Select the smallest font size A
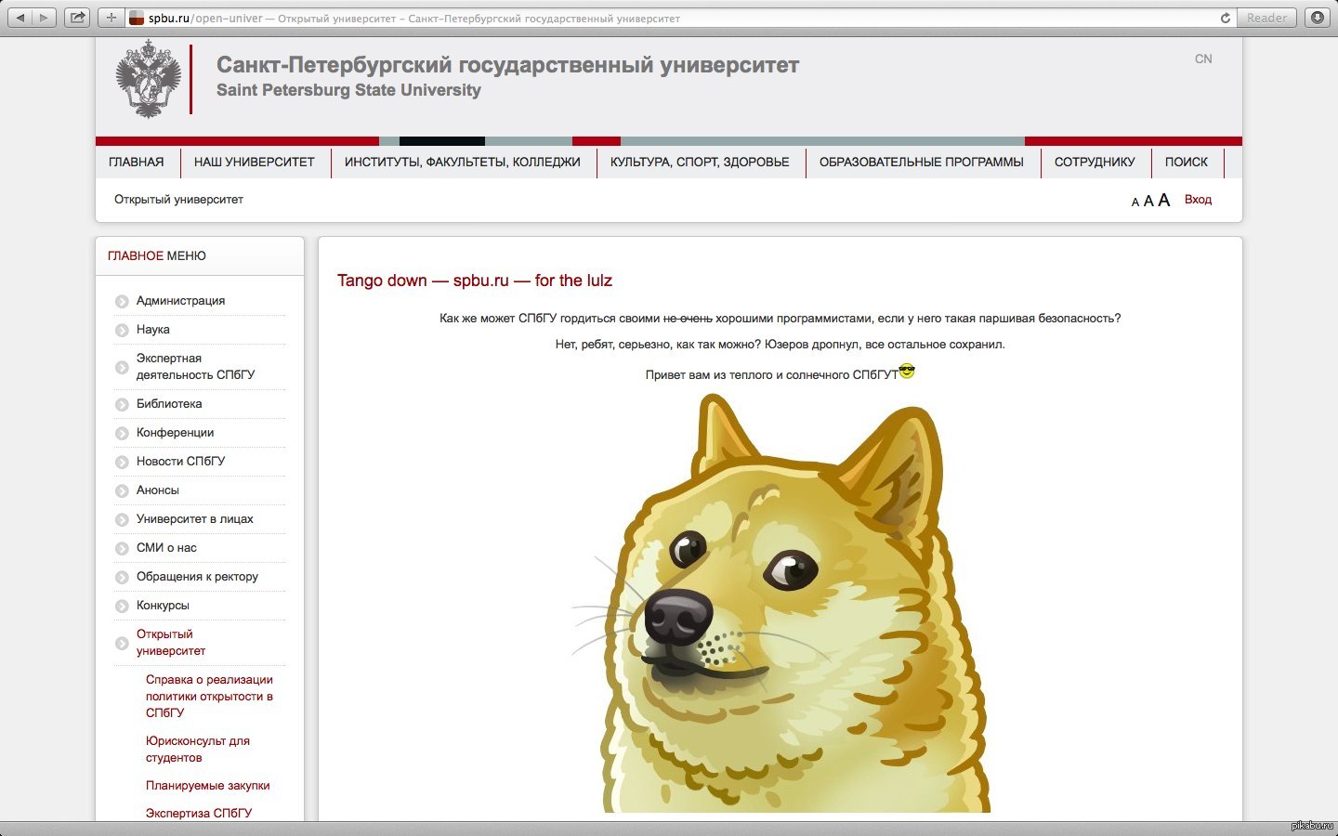Viewport: 1338px width, 836px height. 1135,202
